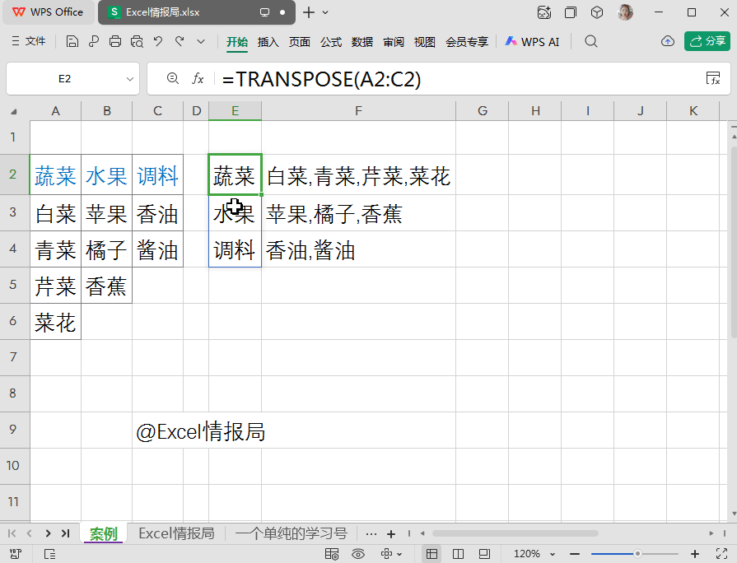Click the fx insert function icon

point(198,78)
